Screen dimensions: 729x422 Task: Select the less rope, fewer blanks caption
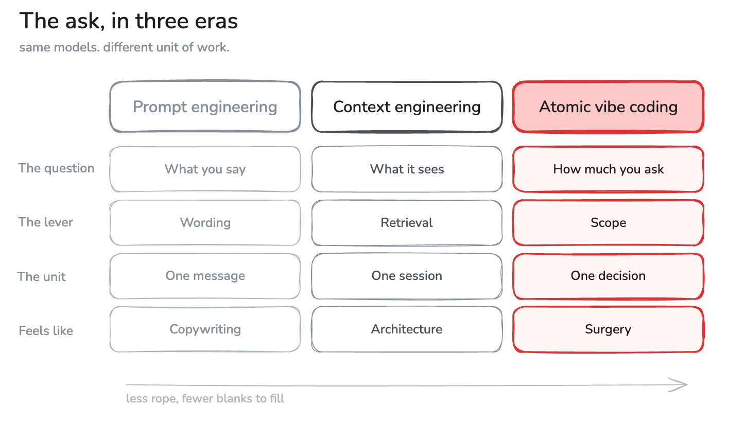pos(205,398)
